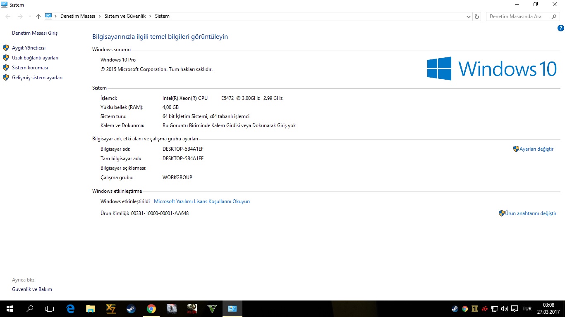The height and width of the screenshot is (317, 565).
Task: Select the Sistem ve Güvenlik breadcrumb
Action: tap(125, 17)
